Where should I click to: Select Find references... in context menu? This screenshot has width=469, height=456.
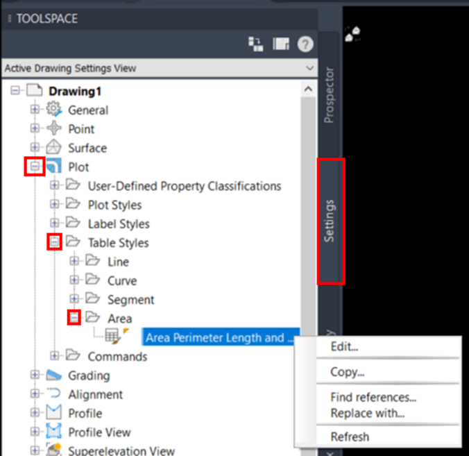point(373,397)
